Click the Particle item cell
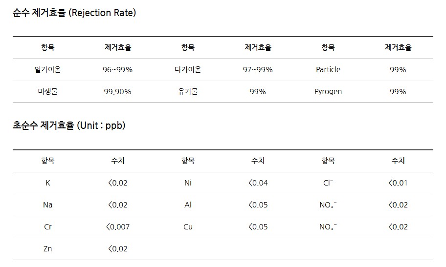This screenshot has height=267, width=446. click(x=328, y=70)
